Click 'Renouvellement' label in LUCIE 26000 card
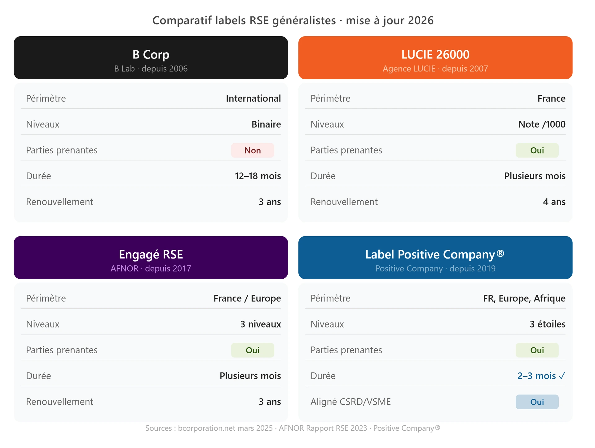 click(x=344, y=202)
